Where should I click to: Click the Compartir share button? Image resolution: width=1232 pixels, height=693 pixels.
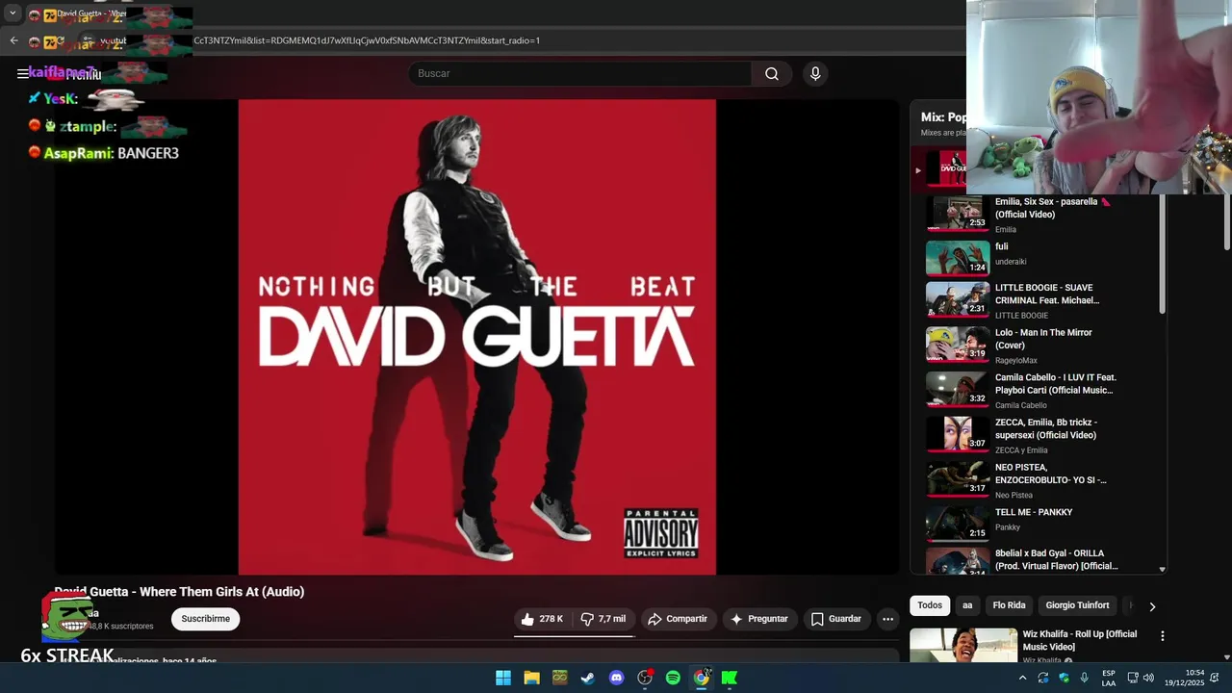[x=678, y=619]
